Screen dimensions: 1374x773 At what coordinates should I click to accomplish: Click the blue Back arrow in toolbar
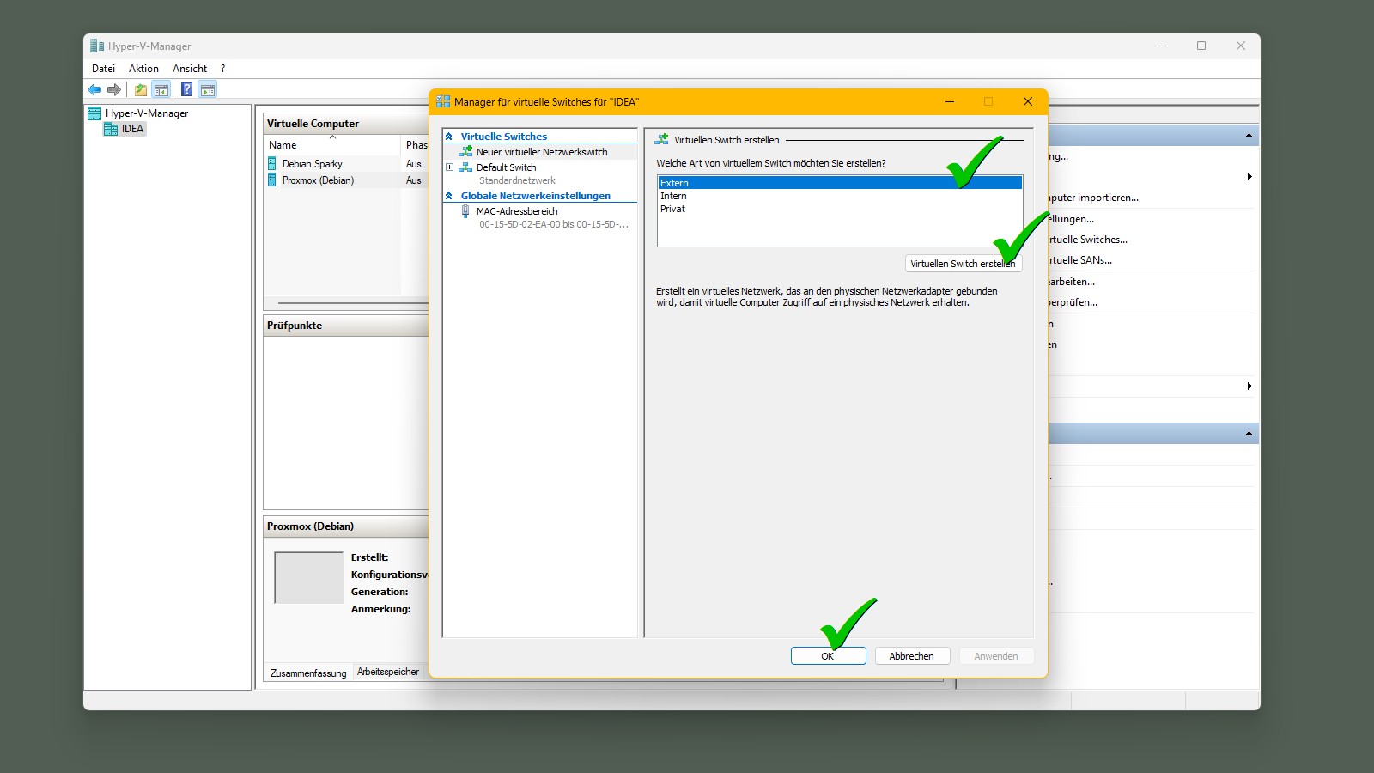click(x=94, y=90)
